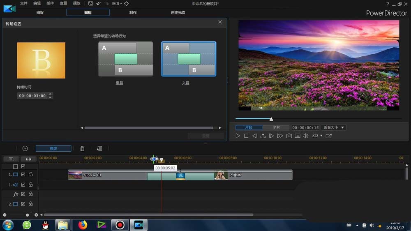Open the aspect ratio dropdown in toolbar
The image size is (411, 231).
[x=117, y=3]
